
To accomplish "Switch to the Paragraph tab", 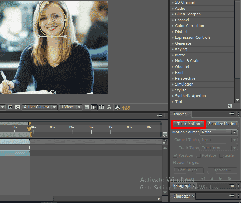I will (182, 185).
